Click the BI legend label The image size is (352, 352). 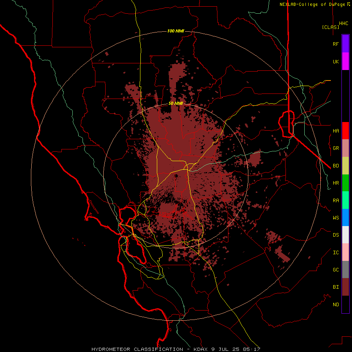(336, 287)
